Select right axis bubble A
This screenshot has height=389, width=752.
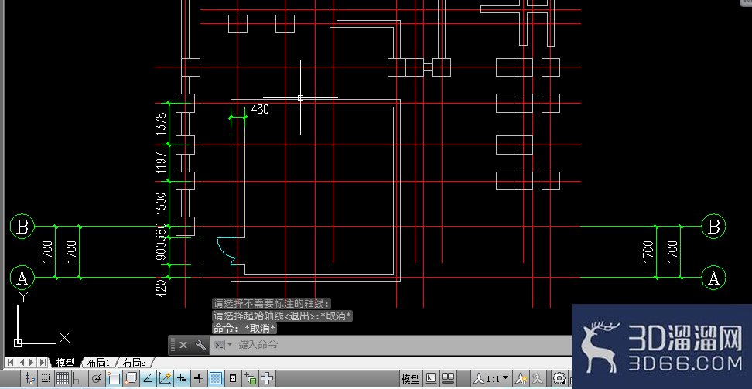point(713,277)
